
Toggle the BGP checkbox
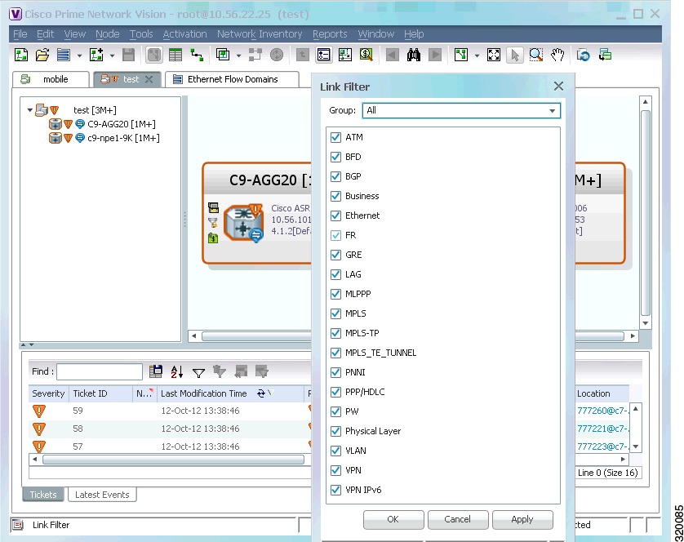(335, 176)
